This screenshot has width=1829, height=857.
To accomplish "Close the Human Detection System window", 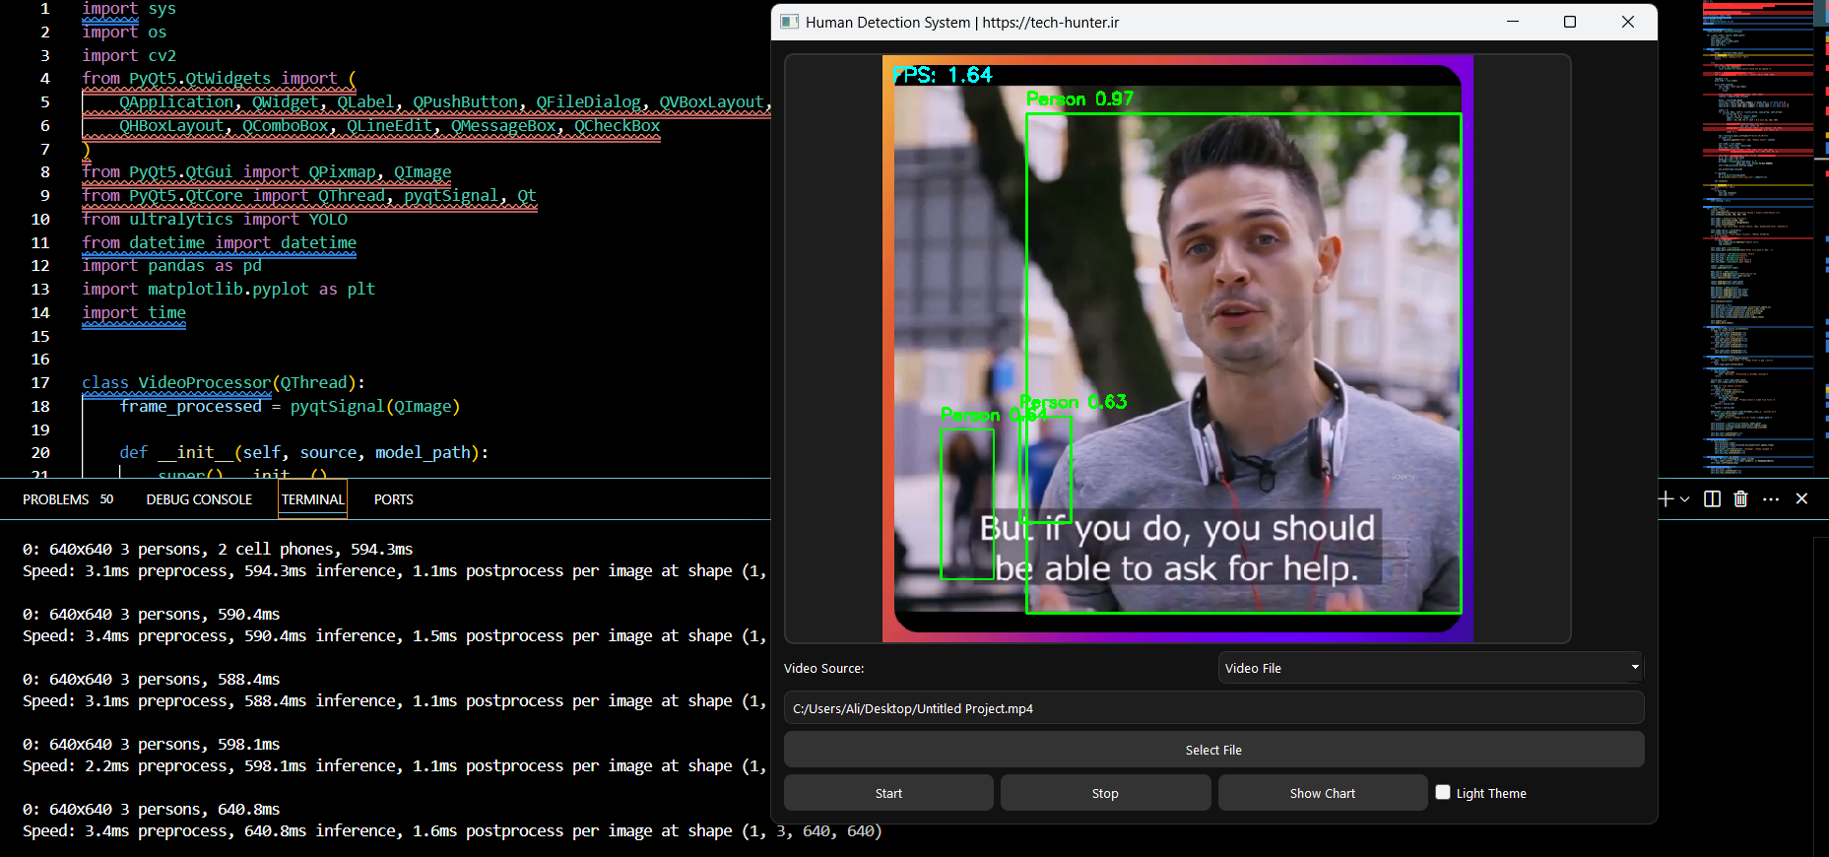I will (x=1628, y=22).
